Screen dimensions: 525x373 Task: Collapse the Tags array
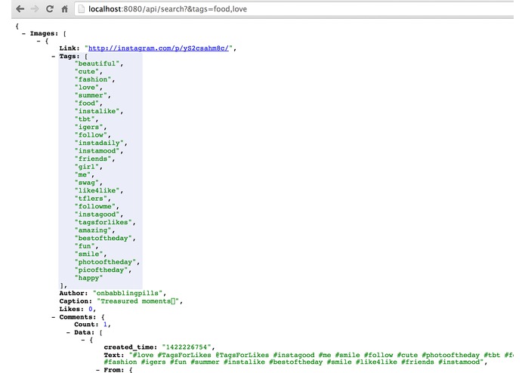pyautogui.click(x=53, y=56)
